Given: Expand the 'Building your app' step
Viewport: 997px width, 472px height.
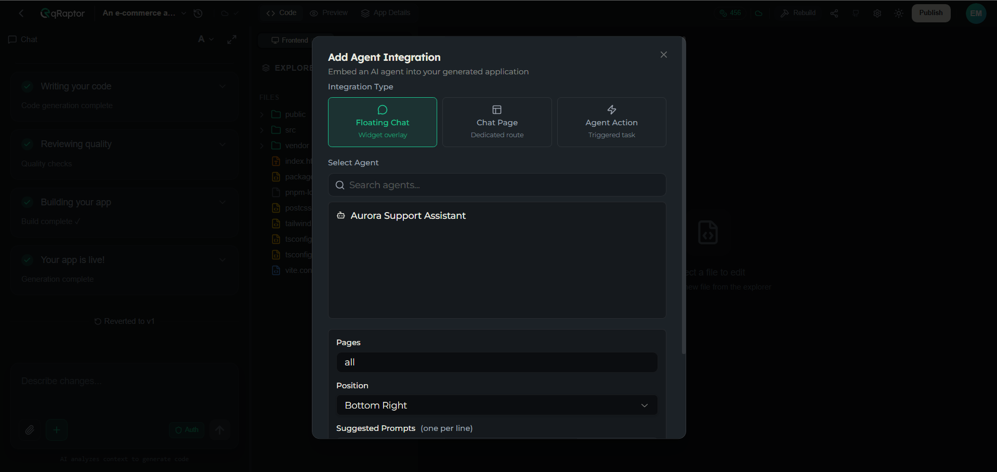Looking at the screenshot, I should click(222, 202).
